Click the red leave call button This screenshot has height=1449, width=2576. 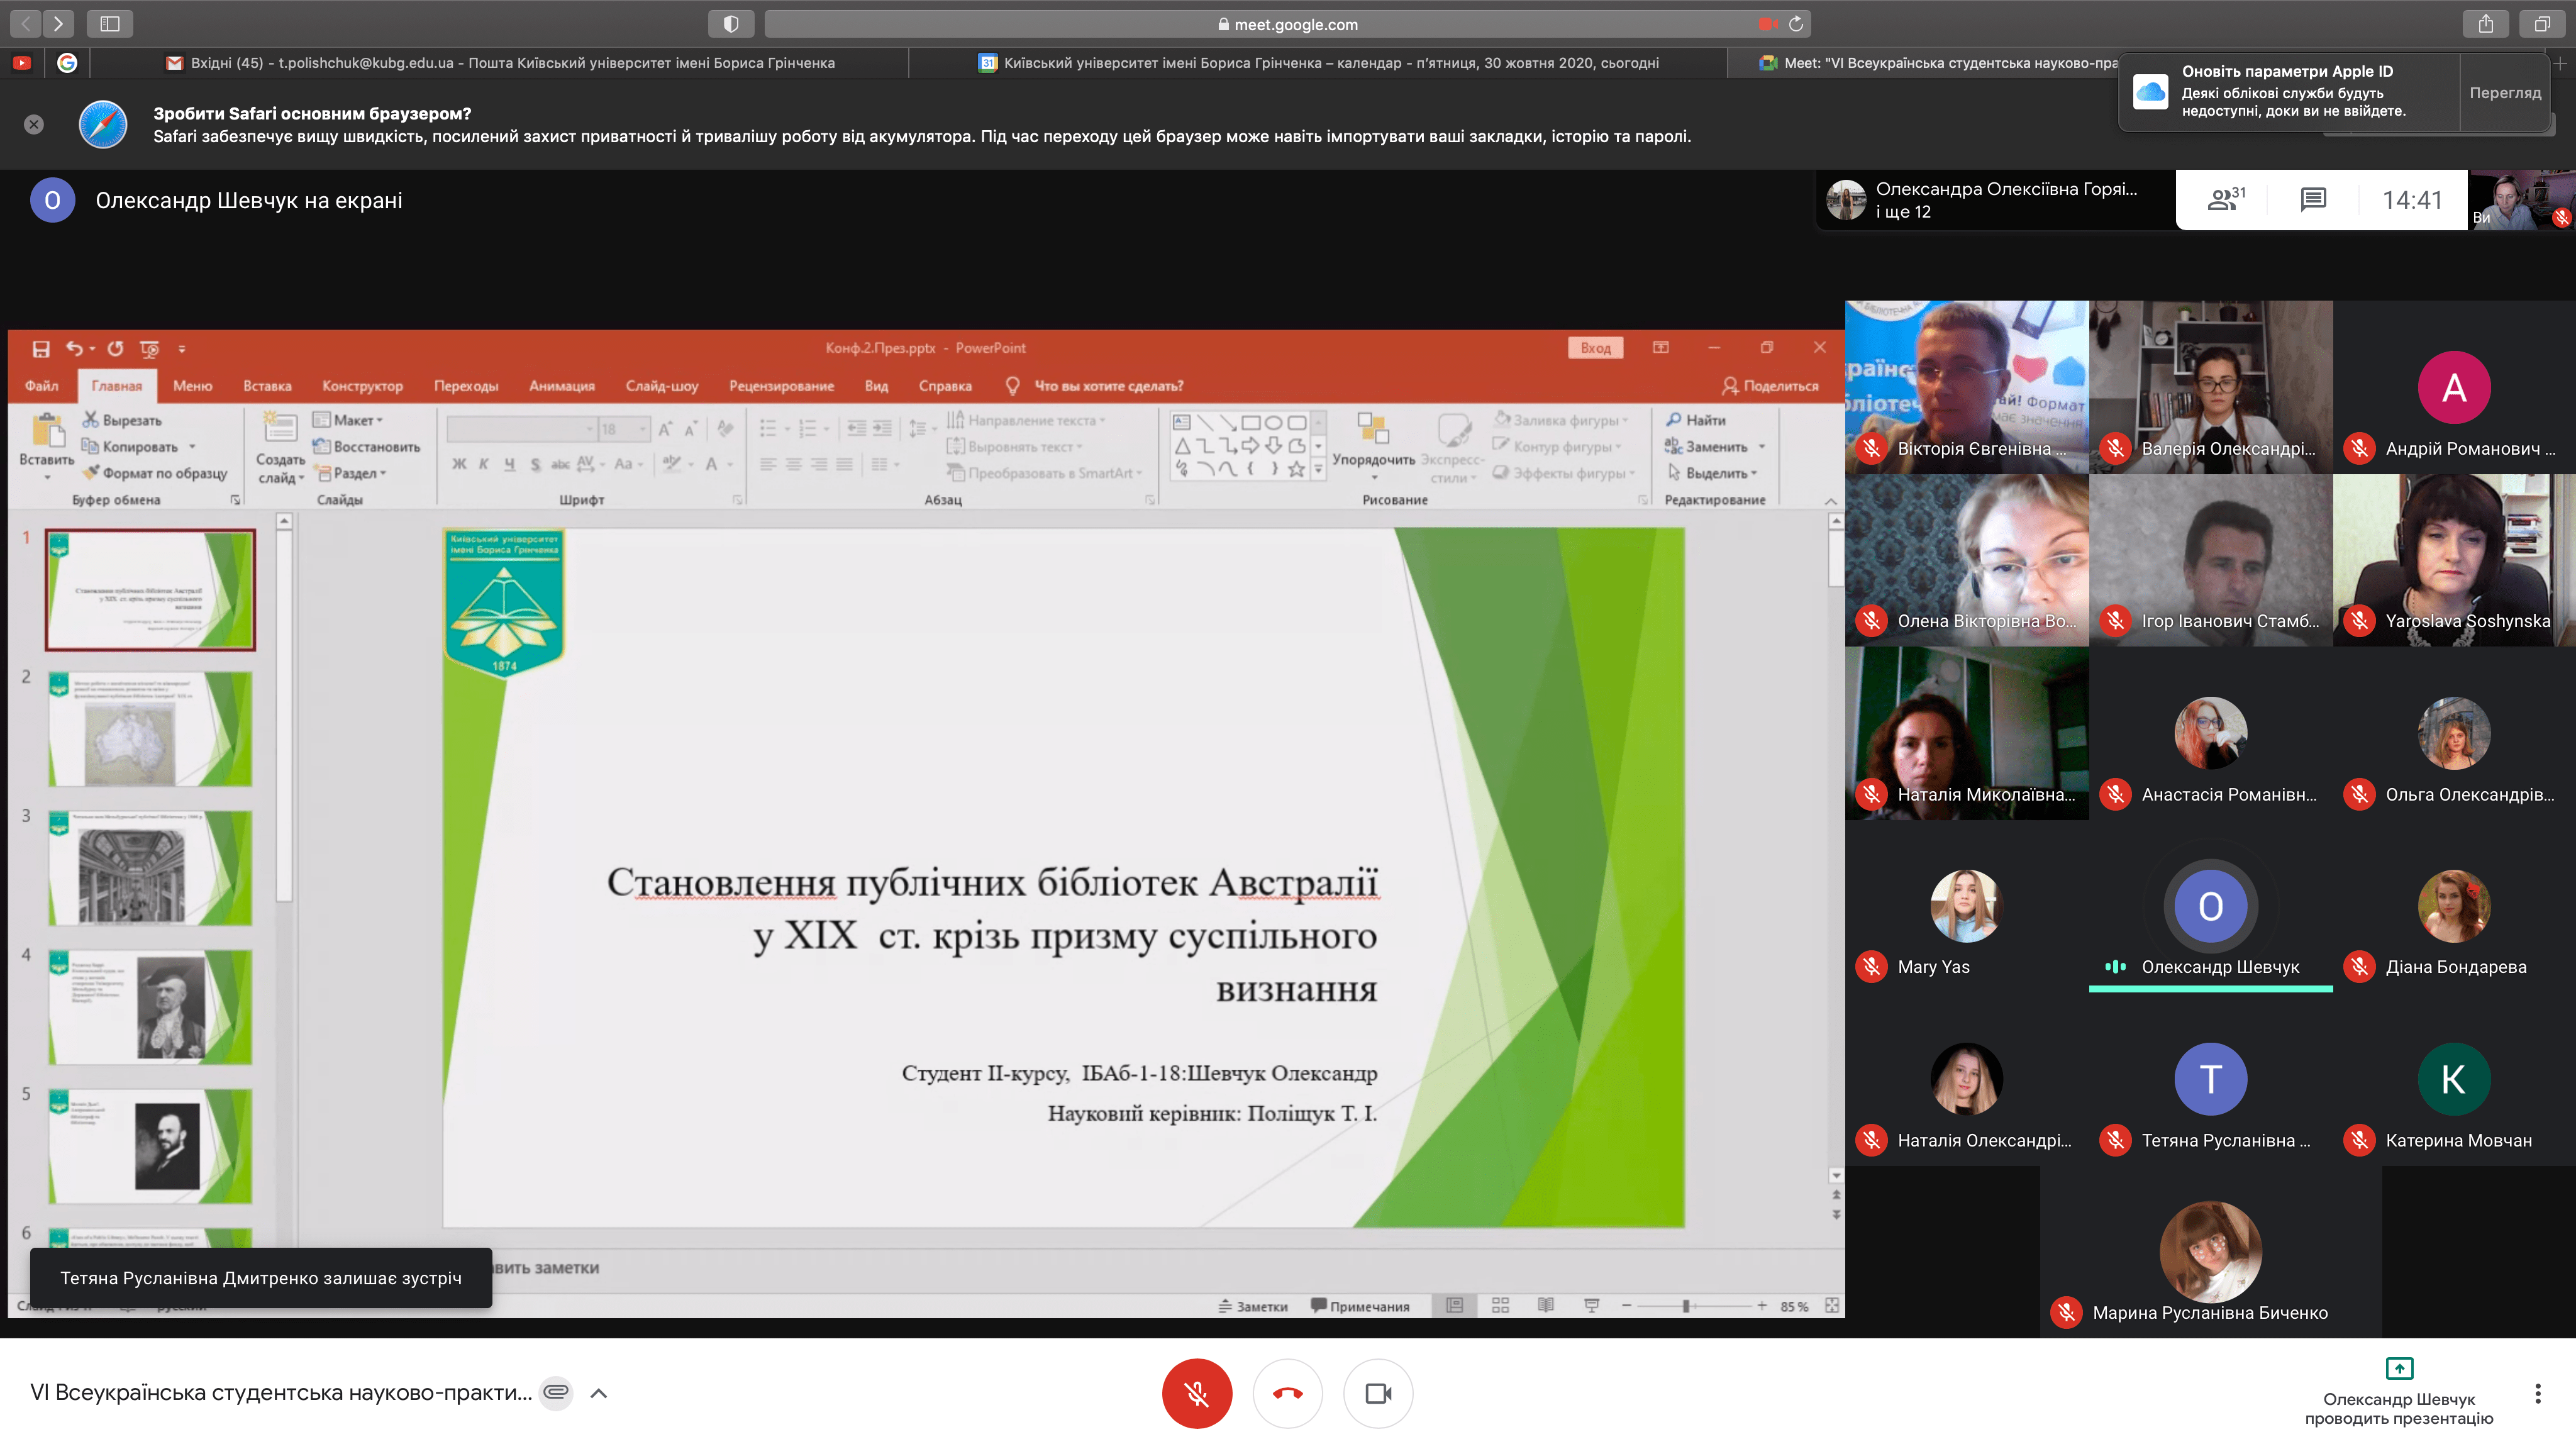[1287, 1393]
